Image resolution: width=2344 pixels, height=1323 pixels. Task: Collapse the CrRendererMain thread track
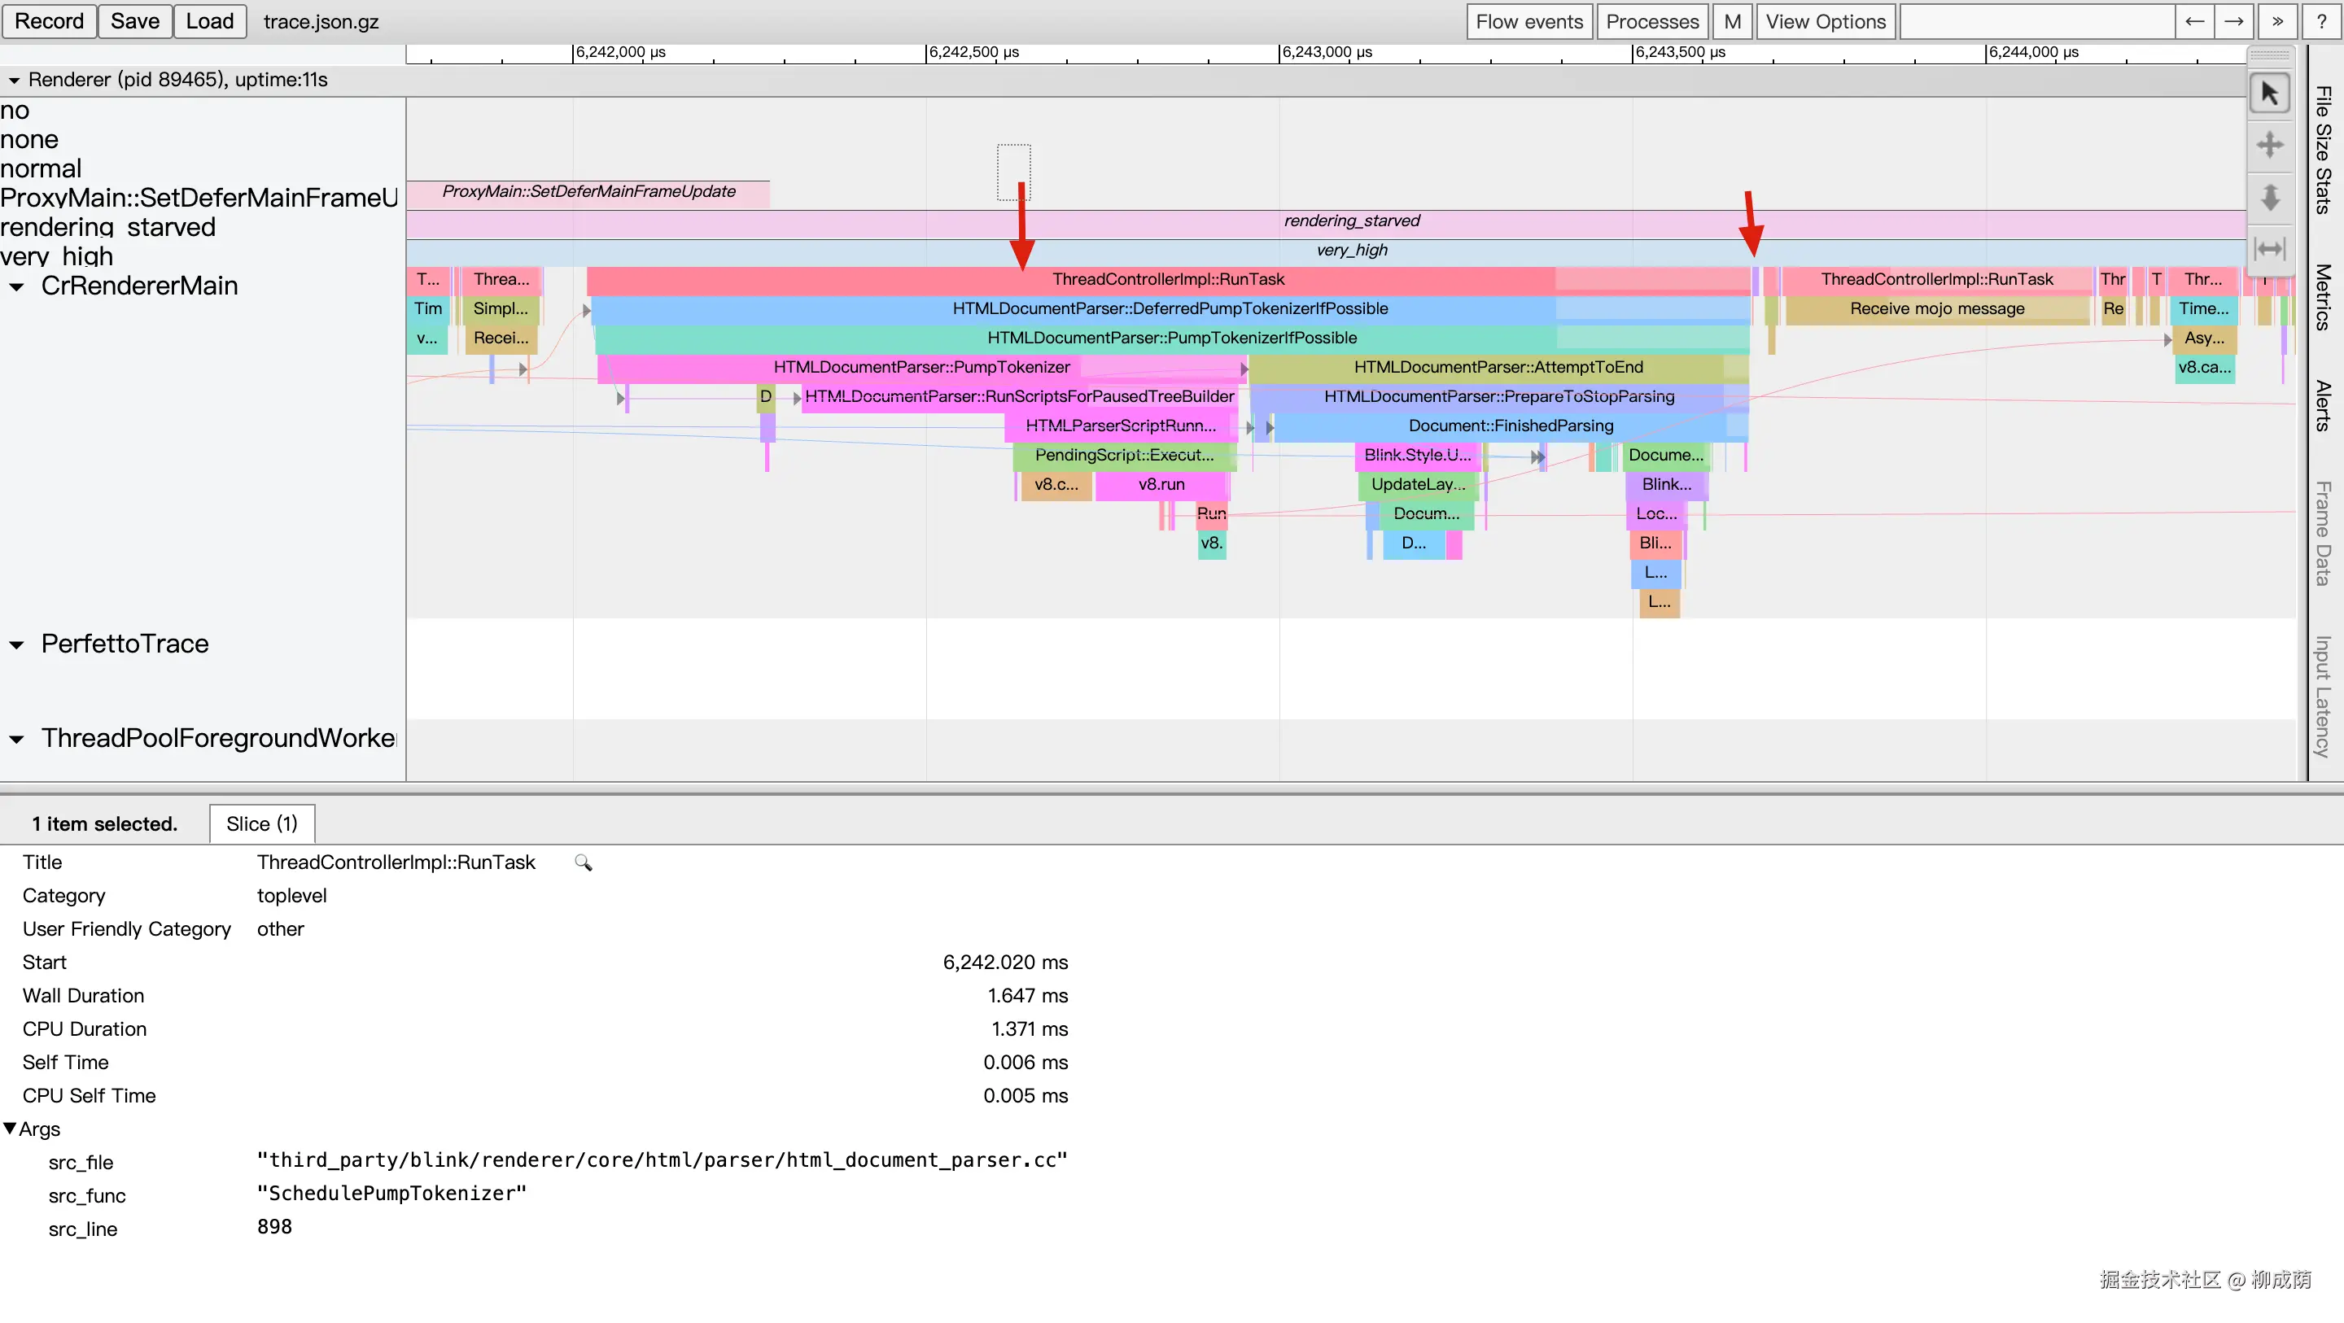[16, 286]
